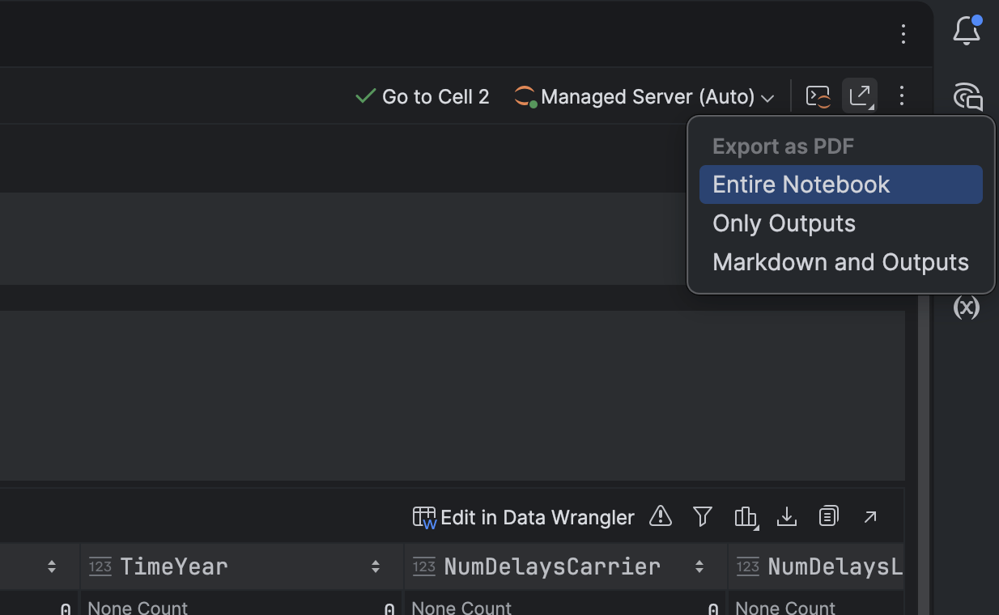Open the Notifications bell icon

967,32
